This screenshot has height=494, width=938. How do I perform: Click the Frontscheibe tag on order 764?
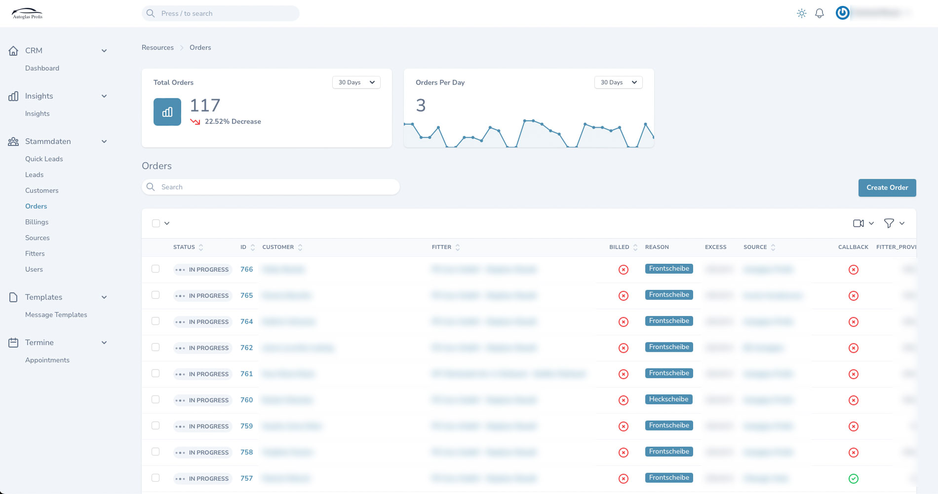point(669,321)
